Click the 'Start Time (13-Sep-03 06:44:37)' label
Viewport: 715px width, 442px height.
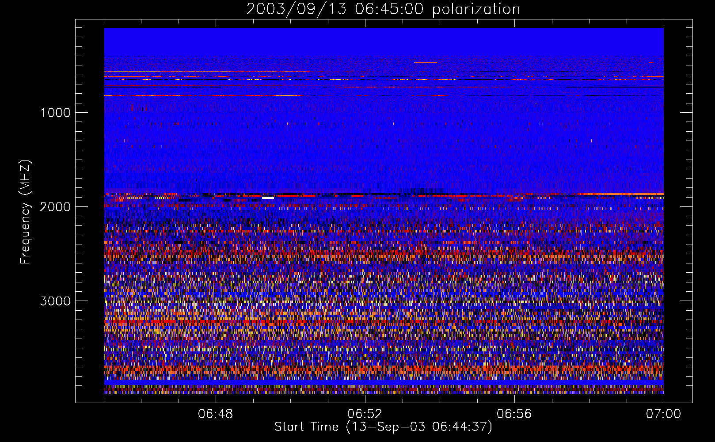coord(383,427)
